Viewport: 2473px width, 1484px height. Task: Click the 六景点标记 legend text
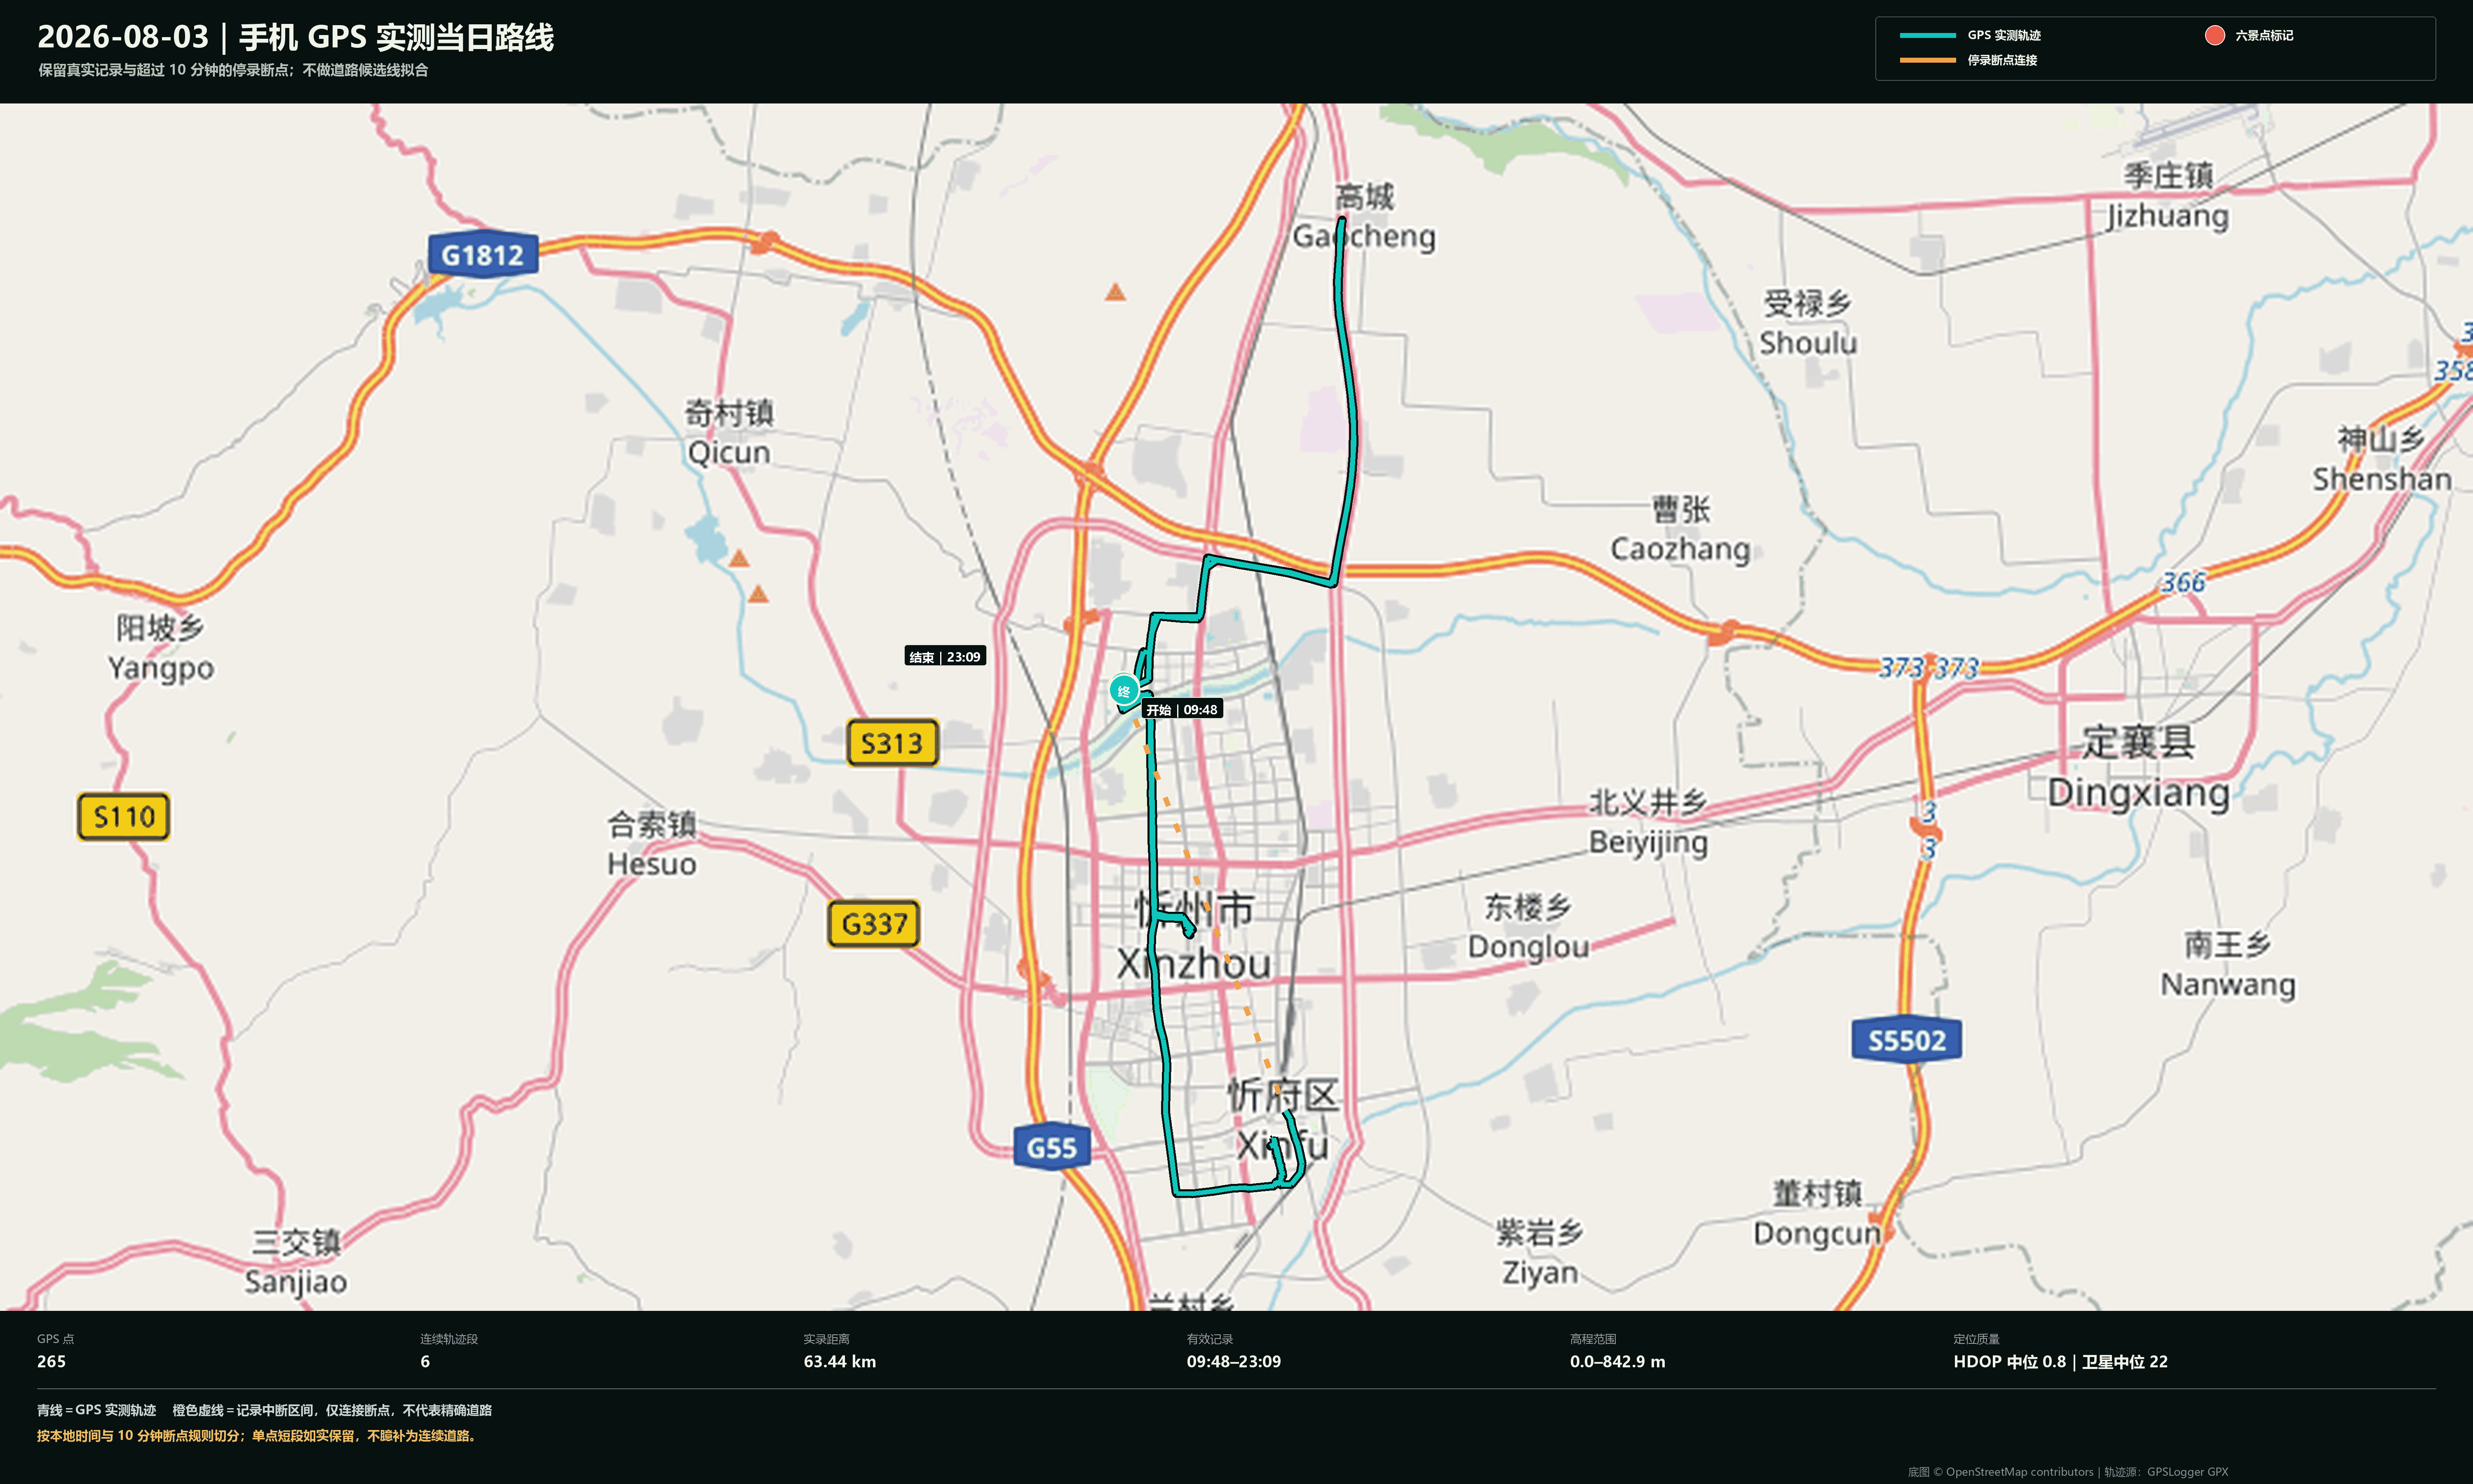pyautogui.click(x=2264, y=35)
